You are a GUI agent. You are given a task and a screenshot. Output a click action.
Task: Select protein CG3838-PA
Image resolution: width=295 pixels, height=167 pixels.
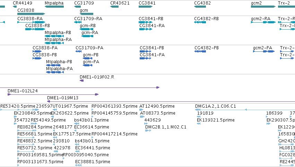[x=45, y=48]
